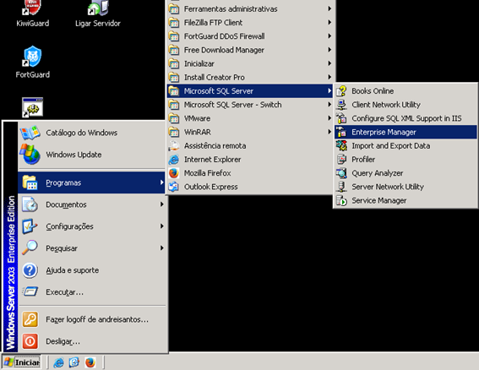Expand Free Download Manager submenu arrow
The height and width of the screenshot is (370, 479).
coord(329,50)
